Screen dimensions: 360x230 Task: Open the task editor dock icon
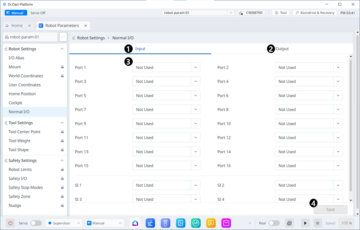click(181, 223)
